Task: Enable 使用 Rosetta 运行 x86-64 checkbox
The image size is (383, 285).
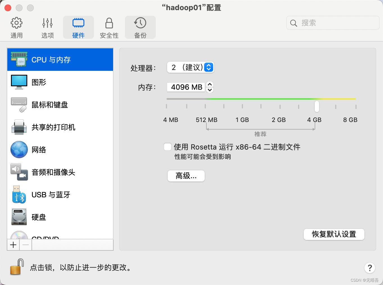Action: point(168,147)
